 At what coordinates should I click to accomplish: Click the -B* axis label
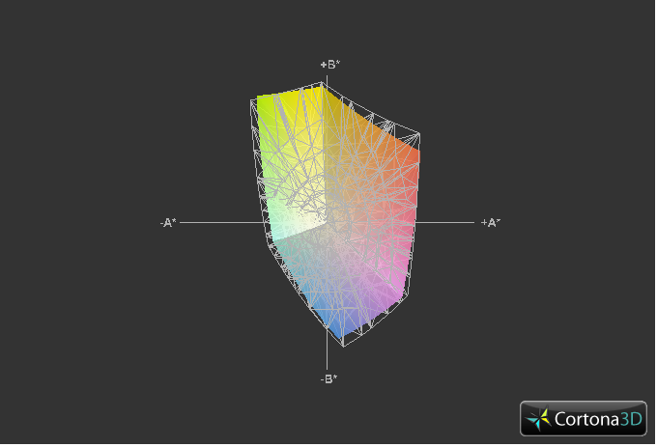(328, 378)
